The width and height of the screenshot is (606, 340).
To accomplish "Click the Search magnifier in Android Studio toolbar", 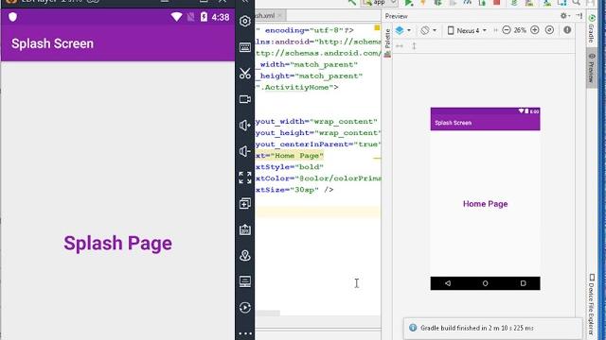I will (577, 2).
